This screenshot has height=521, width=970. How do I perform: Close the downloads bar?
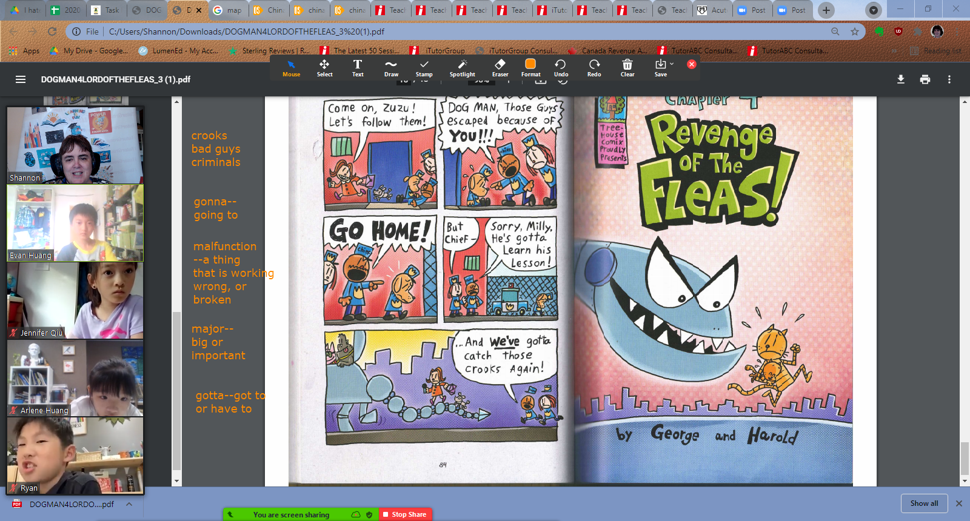[959, 503]
